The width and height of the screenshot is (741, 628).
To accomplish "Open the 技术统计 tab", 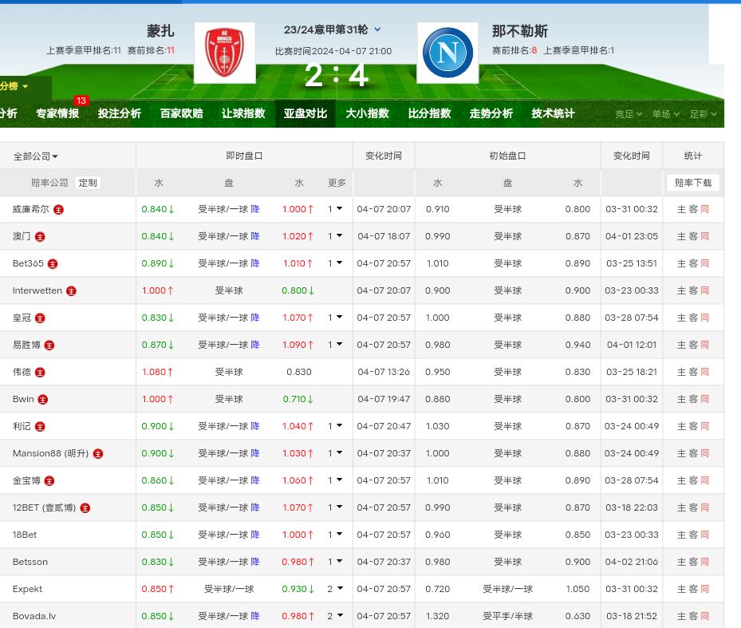I will [553, 113].
